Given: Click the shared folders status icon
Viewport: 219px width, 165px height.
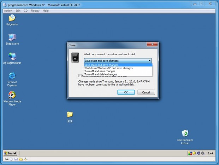Looking at the screenshot, I should pos(21,159).
